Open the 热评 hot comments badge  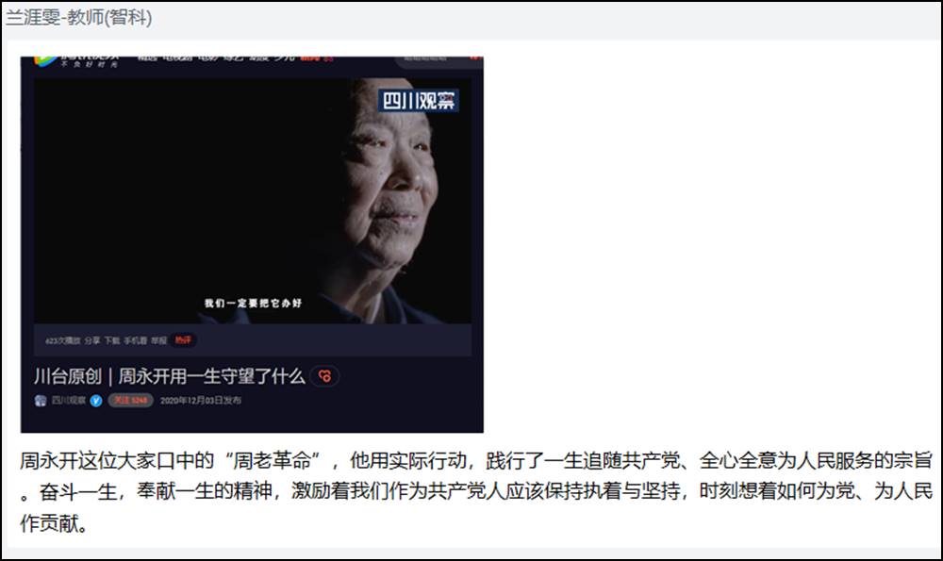tap(183, 340)
